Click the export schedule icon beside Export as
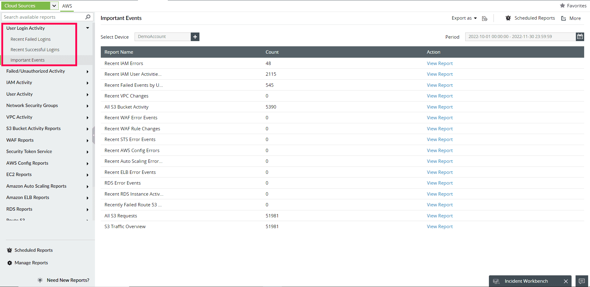590x287 pixels. click(x=484, y=18)
